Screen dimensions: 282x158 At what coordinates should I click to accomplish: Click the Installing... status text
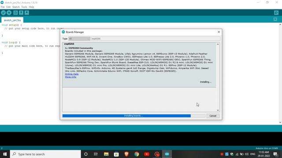[206, 82]
